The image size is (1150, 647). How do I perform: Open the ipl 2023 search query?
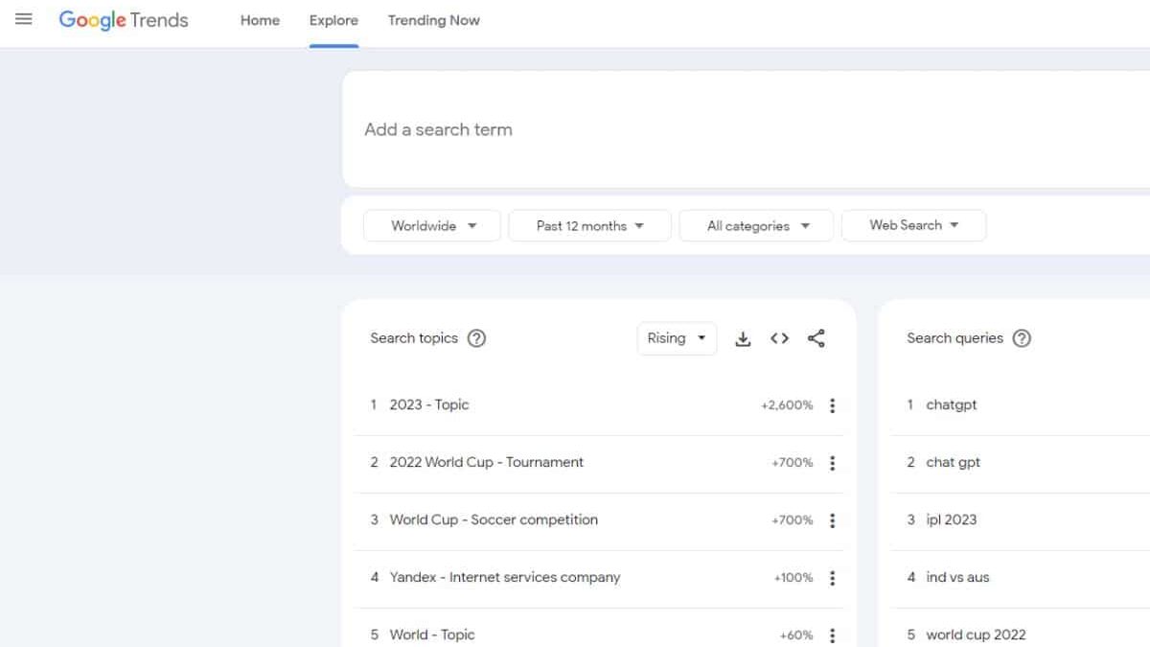click(952, 520)
